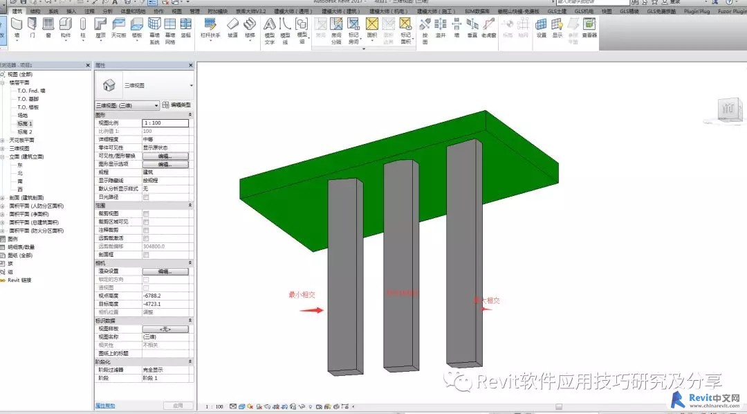Pick the Railing (栏杆扶手) tool
This screenshot has width=747, height=414.
(210, 27)
